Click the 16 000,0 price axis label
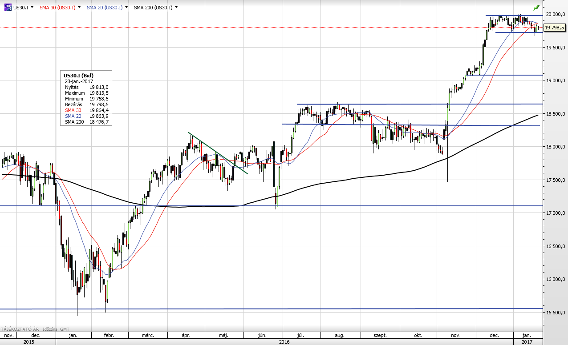 tap(556, 279)
